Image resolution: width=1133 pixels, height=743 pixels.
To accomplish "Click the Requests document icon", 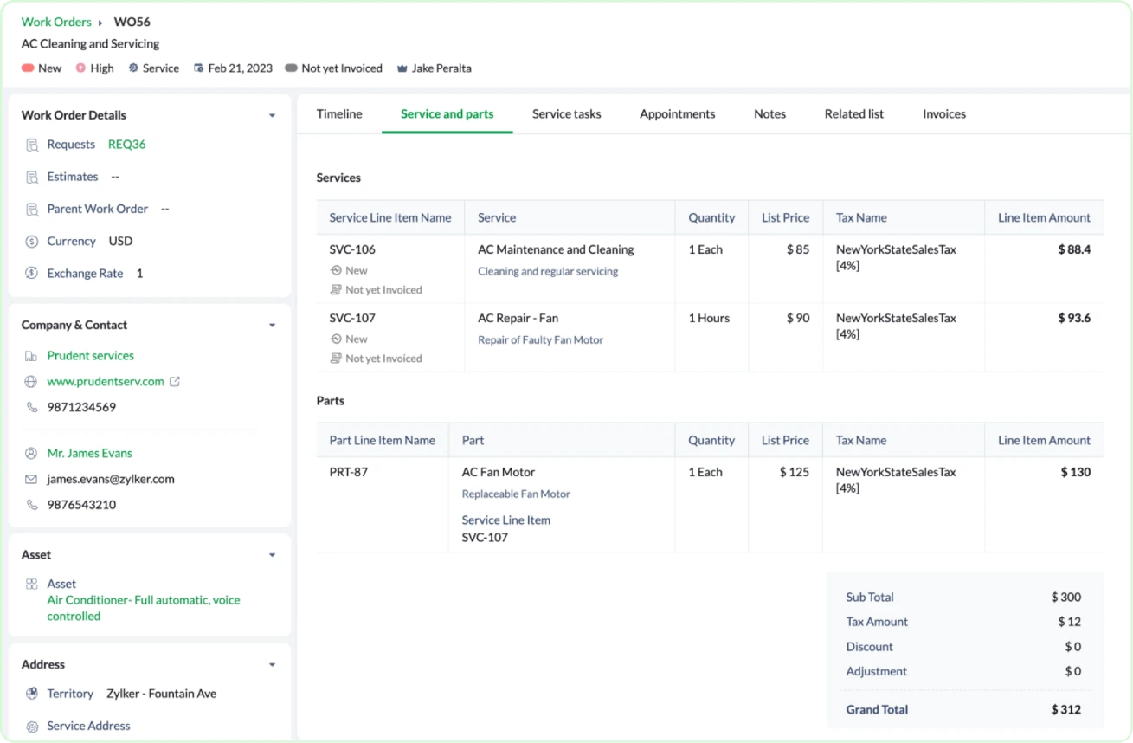I will click(x=33, y=145).
